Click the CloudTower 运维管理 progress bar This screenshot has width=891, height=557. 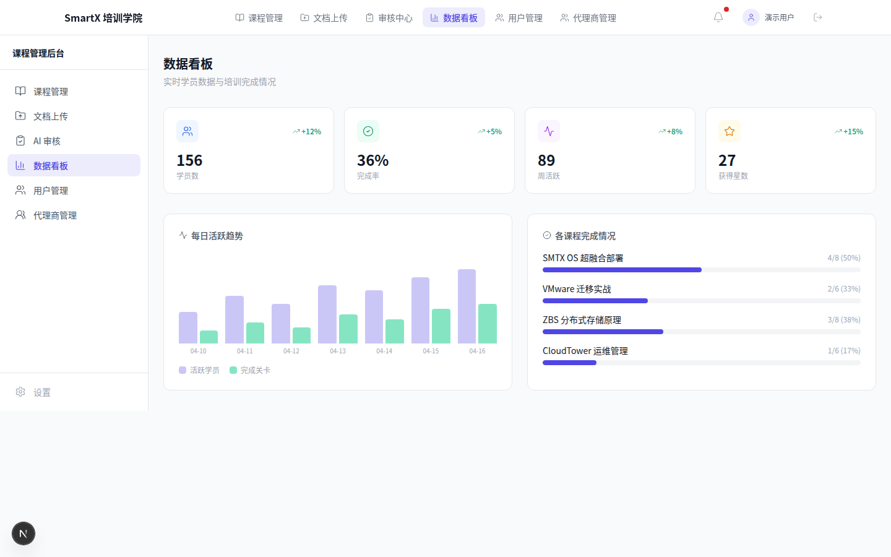coord(701,363)
